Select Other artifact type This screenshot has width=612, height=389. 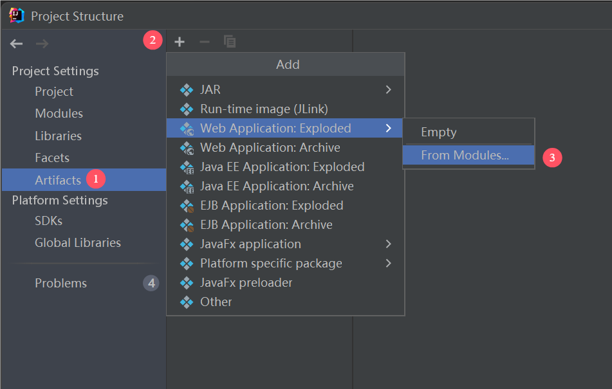coord(216,302)
